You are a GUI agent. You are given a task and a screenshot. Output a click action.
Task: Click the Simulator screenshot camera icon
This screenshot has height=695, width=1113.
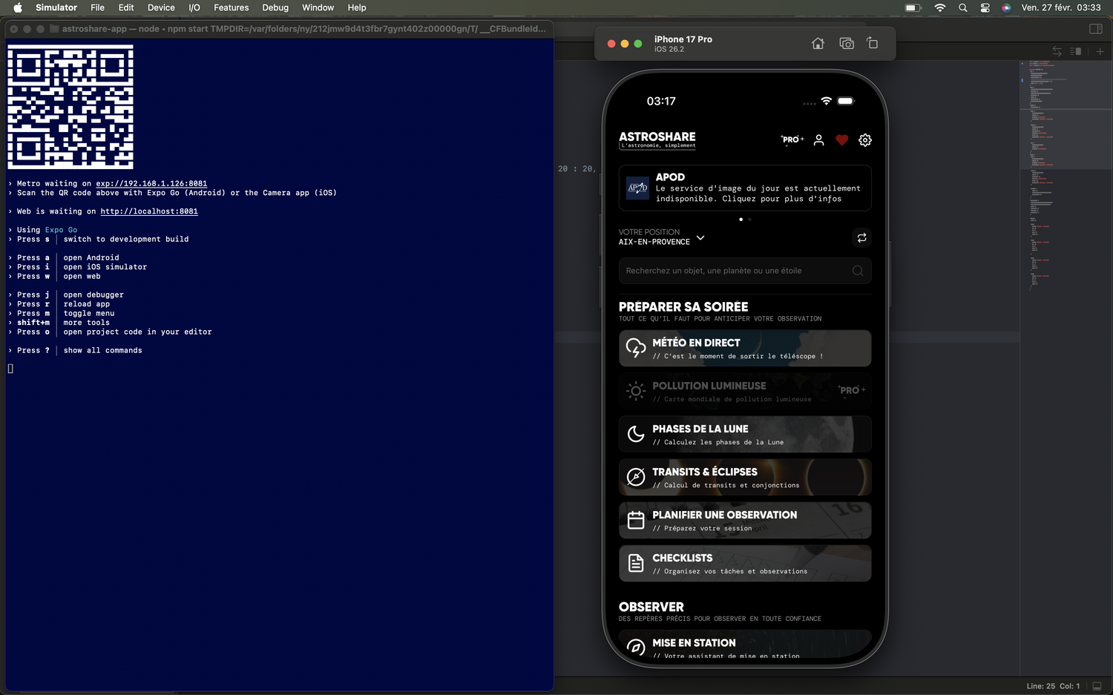[x=847, y=44]
